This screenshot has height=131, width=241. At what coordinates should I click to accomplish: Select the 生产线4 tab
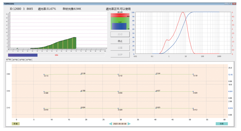tap(29, 59)
